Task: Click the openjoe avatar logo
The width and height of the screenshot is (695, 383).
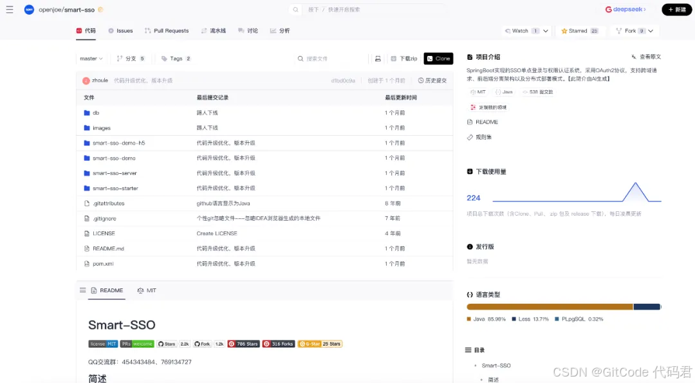Action: pos(29,9)
